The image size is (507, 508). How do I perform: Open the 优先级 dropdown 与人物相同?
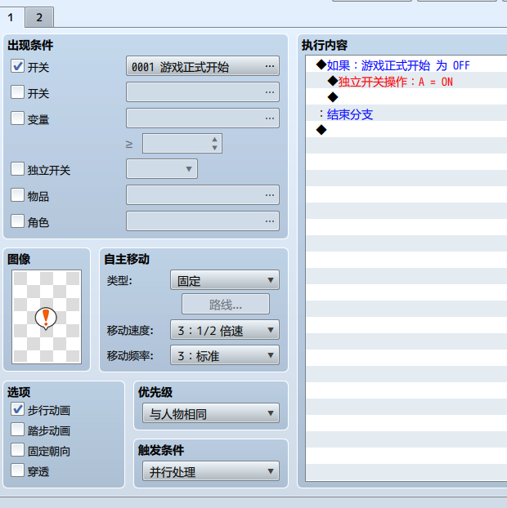(x=210, y=413)
